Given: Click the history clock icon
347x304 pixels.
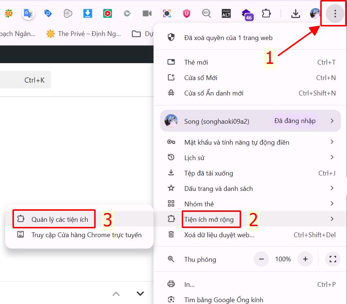Looking at the screenshot, I should (171, 157).
